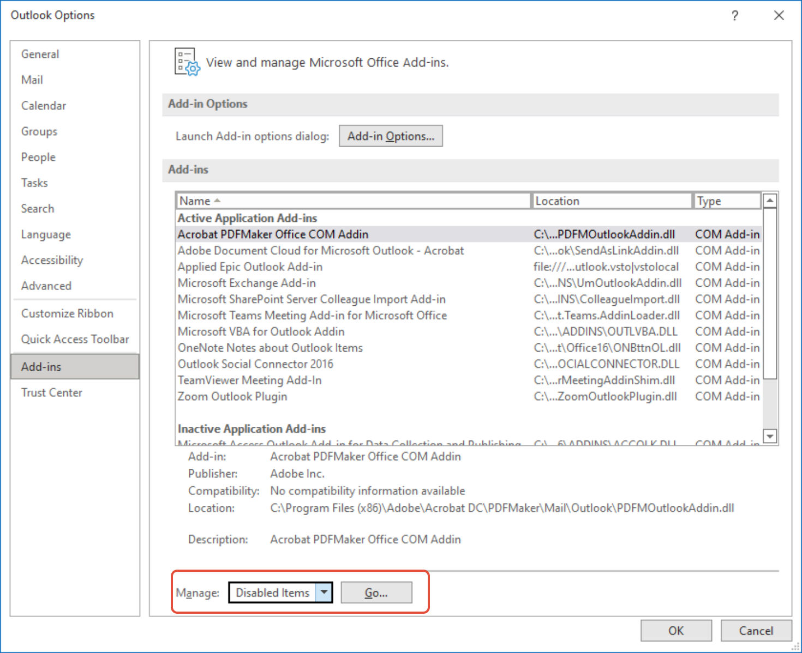Click the add-ins list scroll up arrow

(770, 201)
